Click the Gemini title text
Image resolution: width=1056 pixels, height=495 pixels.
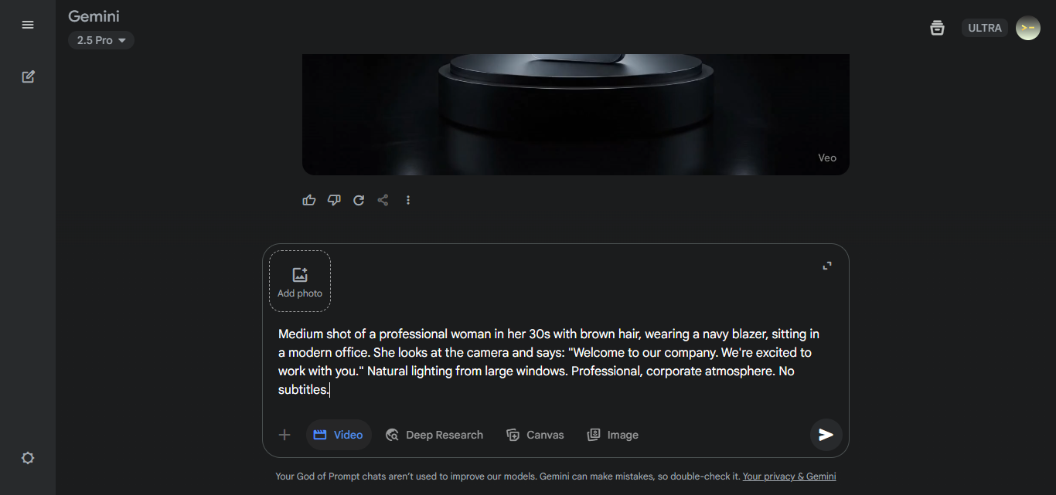[x=94, y=16]
